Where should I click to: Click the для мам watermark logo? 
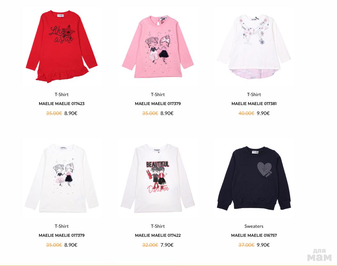tap(319, 255)
